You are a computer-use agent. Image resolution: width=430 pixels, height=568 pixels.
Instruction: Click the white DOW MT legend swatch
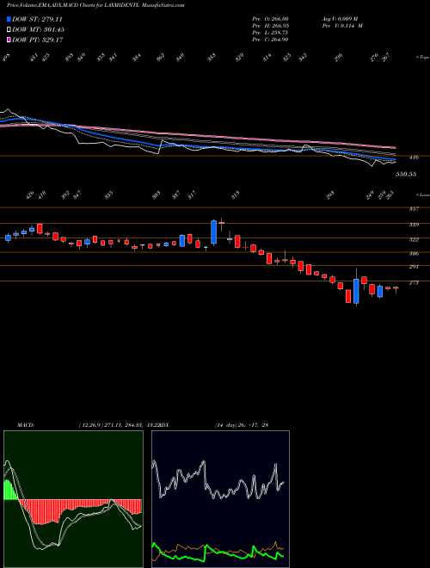9,29
